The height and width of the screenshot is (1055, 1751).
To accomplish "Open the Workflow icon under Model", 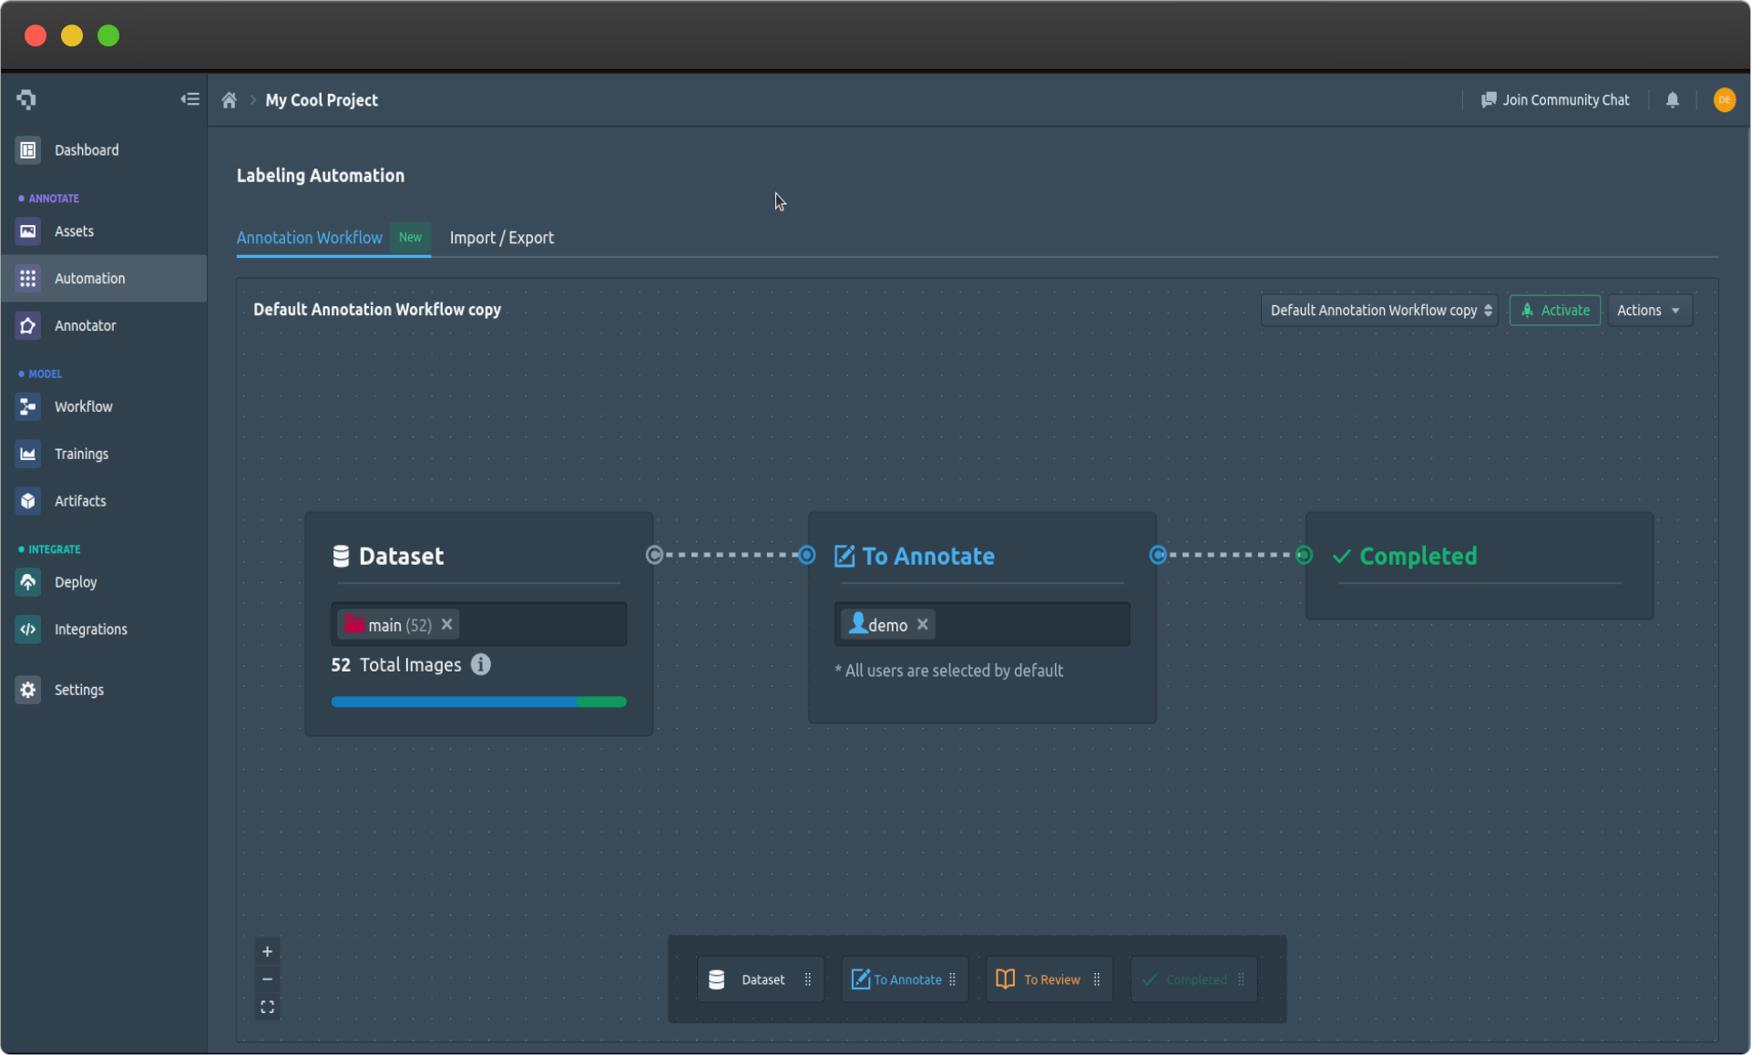I will point(27,406).
